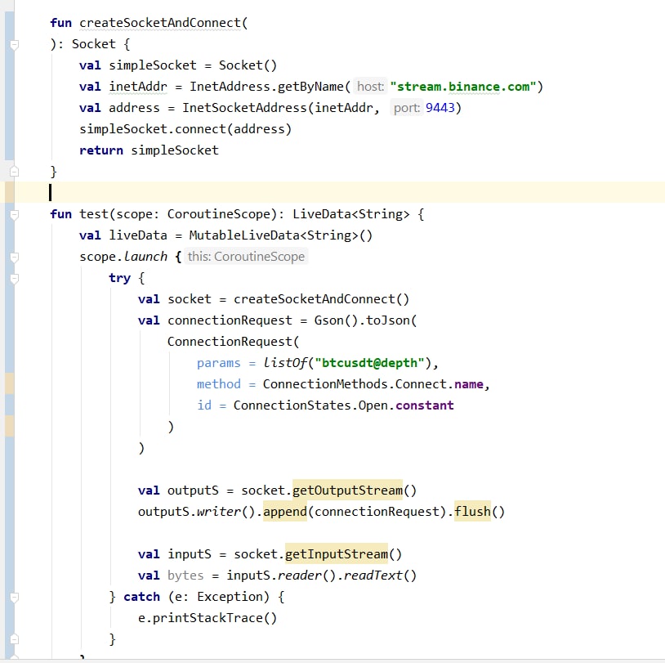Click the port number 9443
The height and width of the screenshot is (663, 665).
pos(440,108)
